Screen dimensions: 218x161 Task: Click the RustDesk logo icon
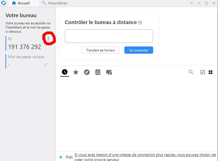4,3
